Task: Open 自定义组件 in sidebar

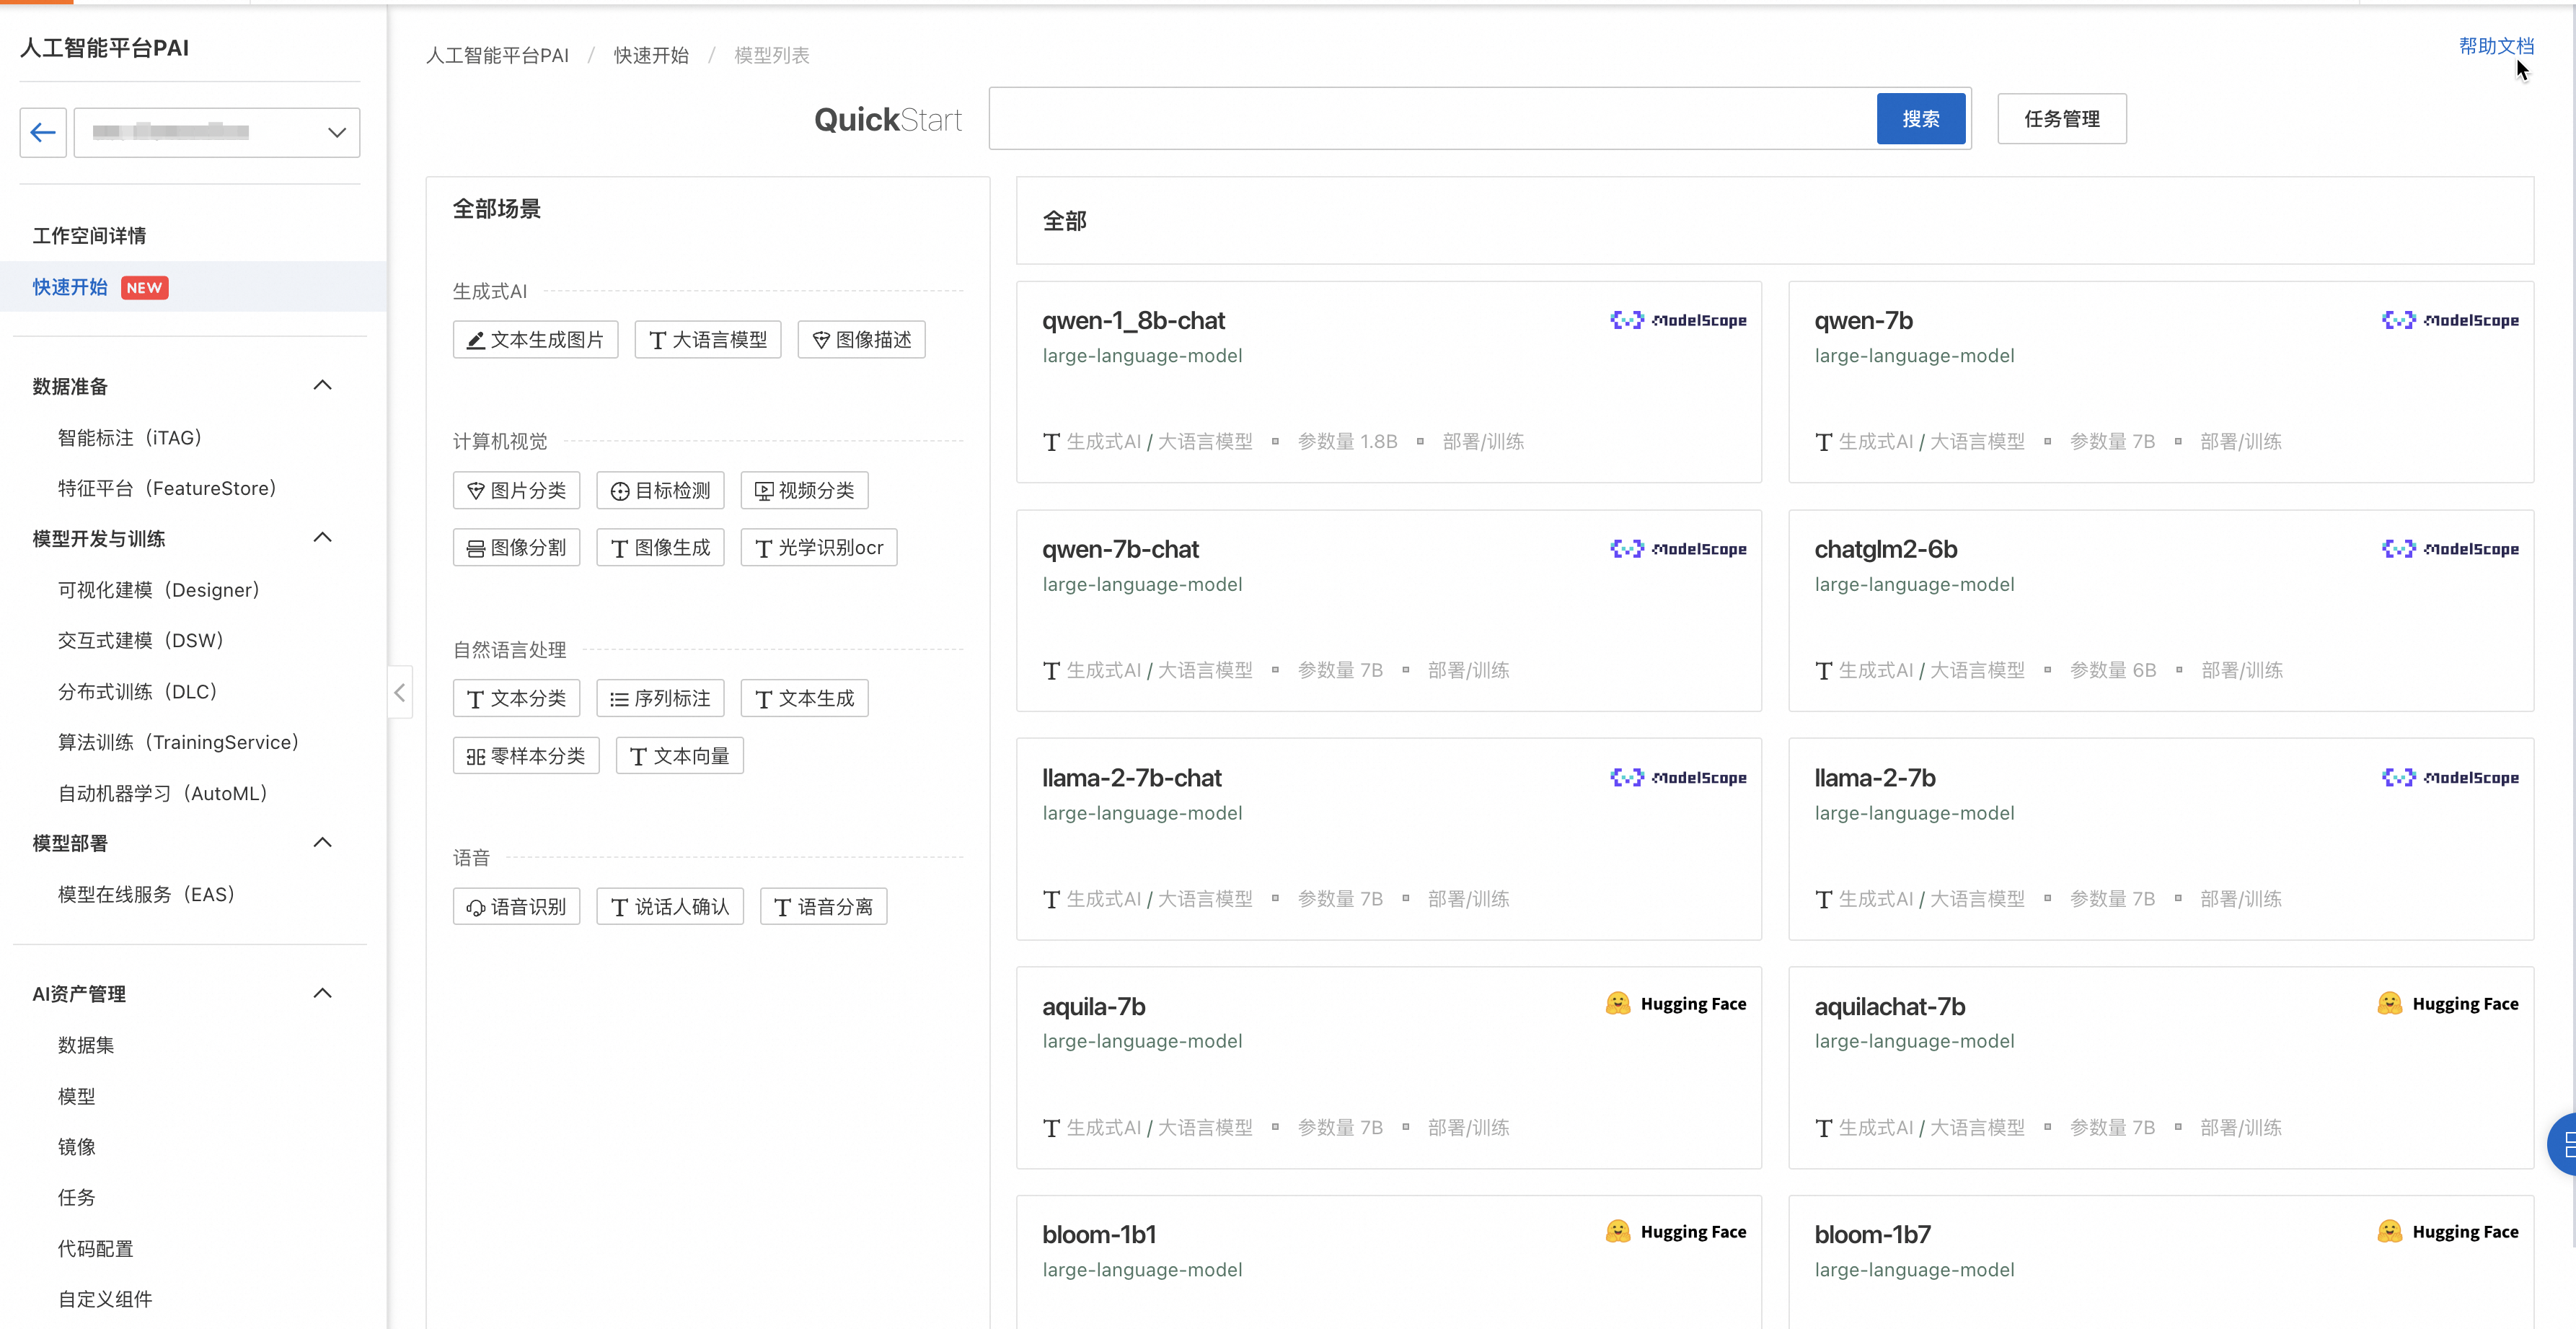Action: pyautogui.click(x=105, y=1299)
